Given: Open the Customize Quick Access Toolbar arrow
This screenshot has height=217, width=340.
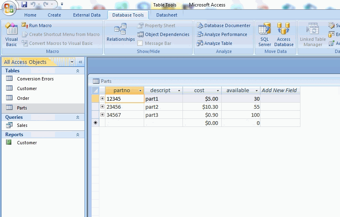Looking at the screenshot, I should pyautogui.click(x=62, y=4).
